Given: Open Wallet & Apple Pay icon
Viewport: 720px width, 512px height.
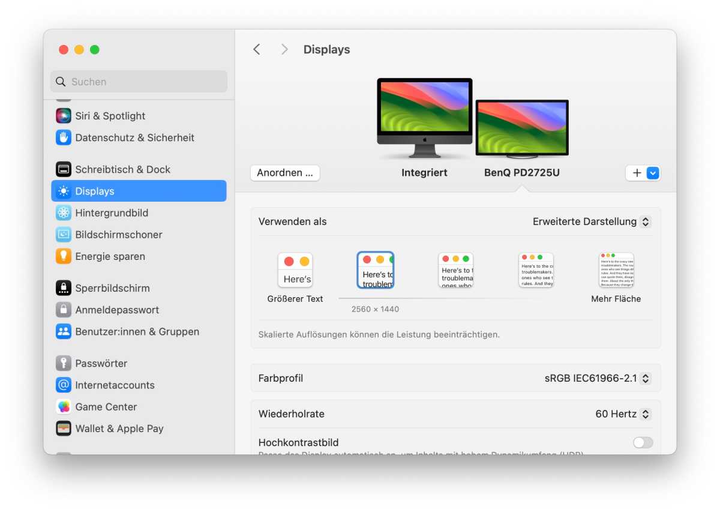Looking at the screenshot, I should tap(64, 428).
